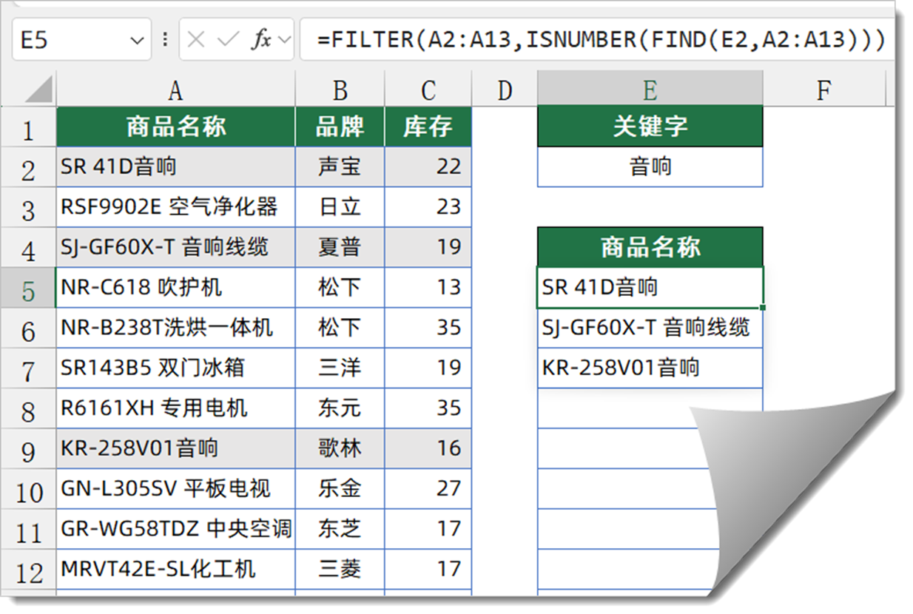This screenshot has height=614, width=913.
Task: Expand the dropdown arrow beside fx
Action: point(284,41)
